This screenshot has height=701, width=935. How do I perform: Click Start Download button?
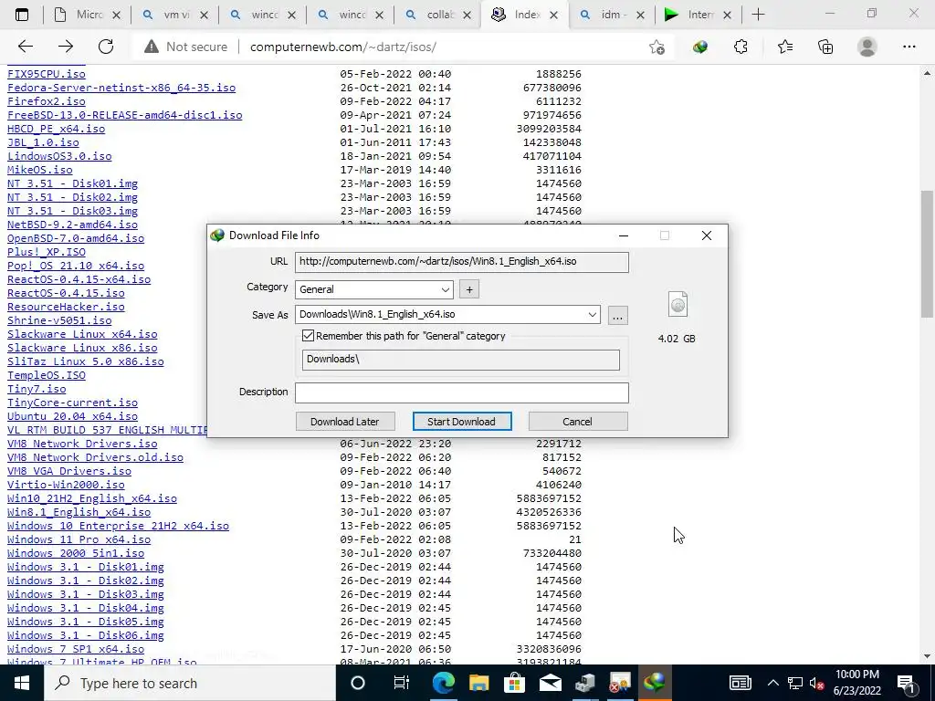tap(462, 422)
